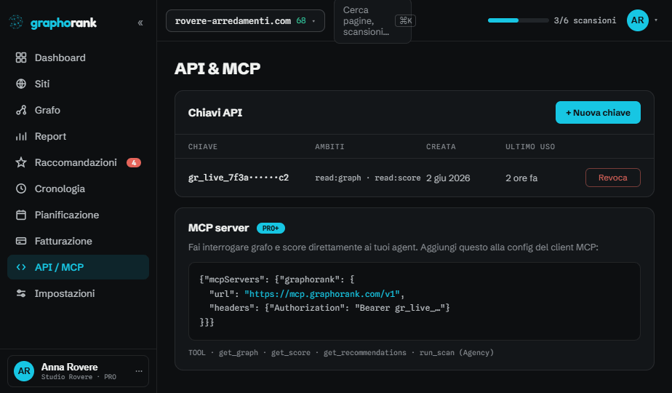Click the Raccomandazioni star icon
The width and height of the screenshot is (672, 393).
[x=21, y=162]
